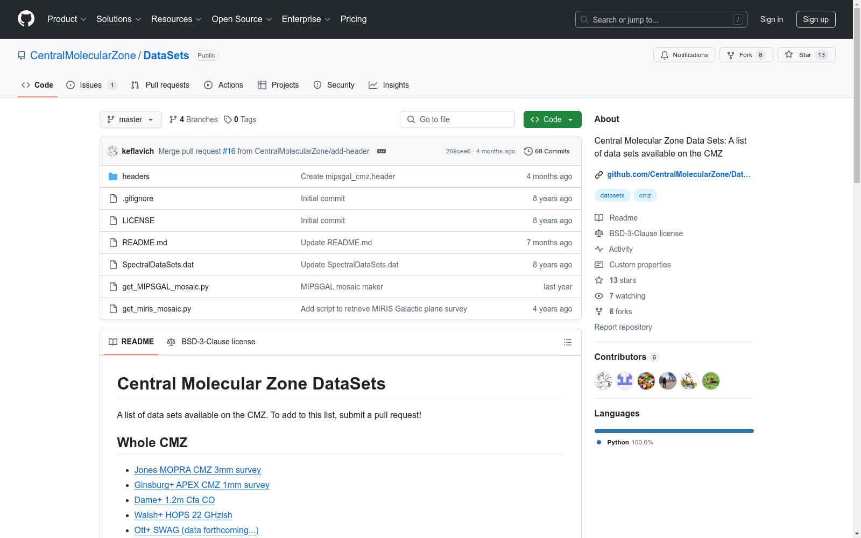Click the .gitignore file icon
The height and width of the screenshot is (538, 861).
[x=113, y=199]
